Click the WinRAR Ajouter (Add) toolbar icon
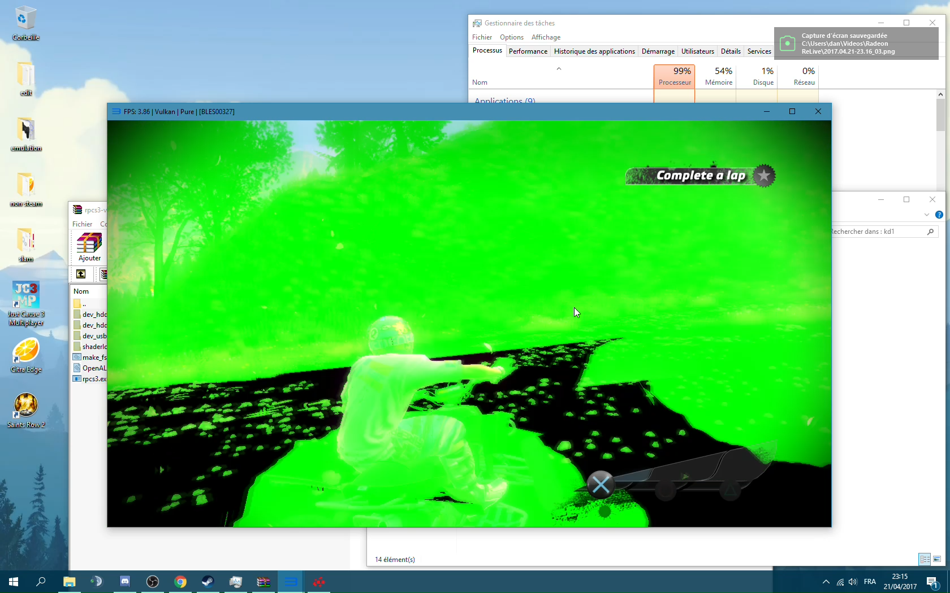Viewport: 950px width, 593px height. [89, 248]
